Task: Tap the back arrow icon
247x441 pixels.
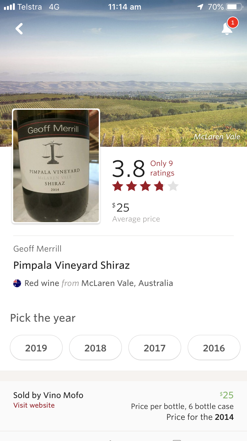Action: point(19,29)
